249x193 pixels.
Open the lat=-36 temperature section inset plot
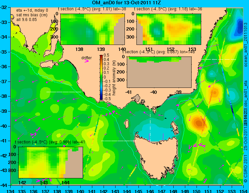169,29
